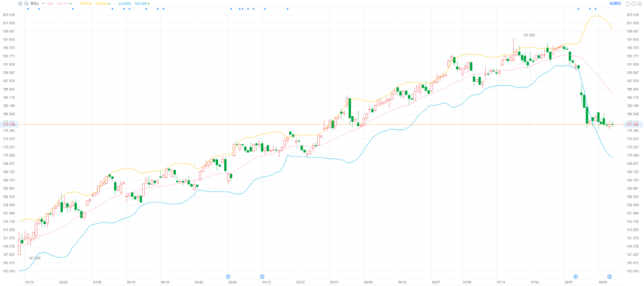The image size is (644, 286).
Task: Click the 03/30 date label
Action: (98, 282)
